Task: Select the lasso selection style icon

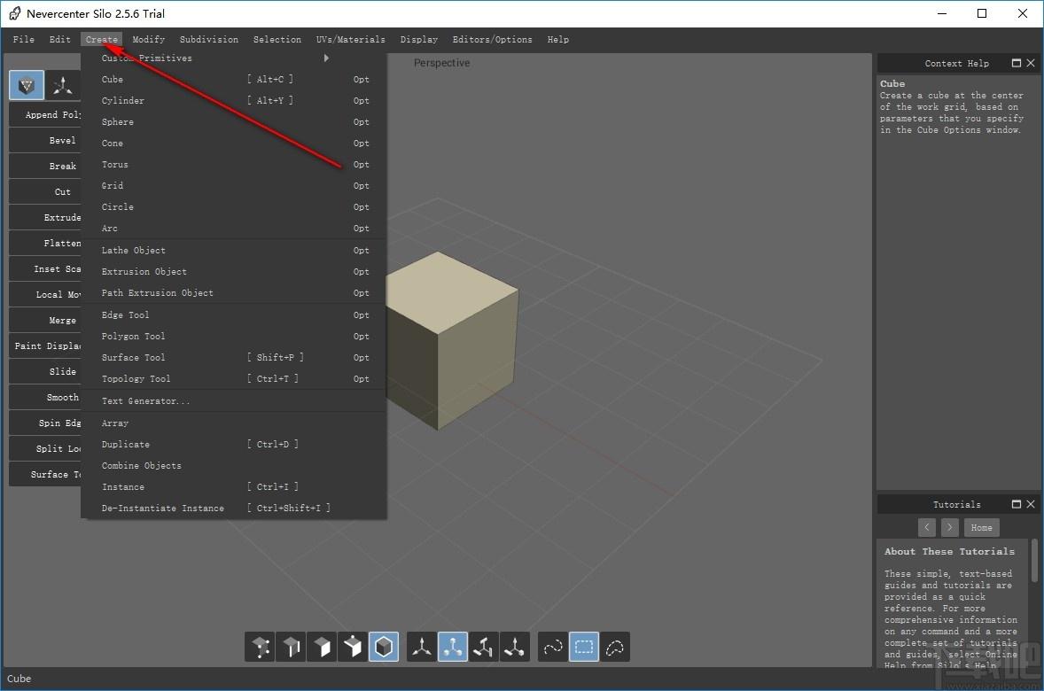Action: point(614,647)
